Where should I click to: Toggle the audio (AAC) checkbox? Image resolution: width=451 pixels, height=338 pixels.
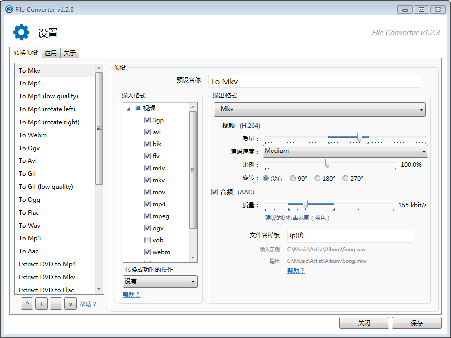[215, 192]
